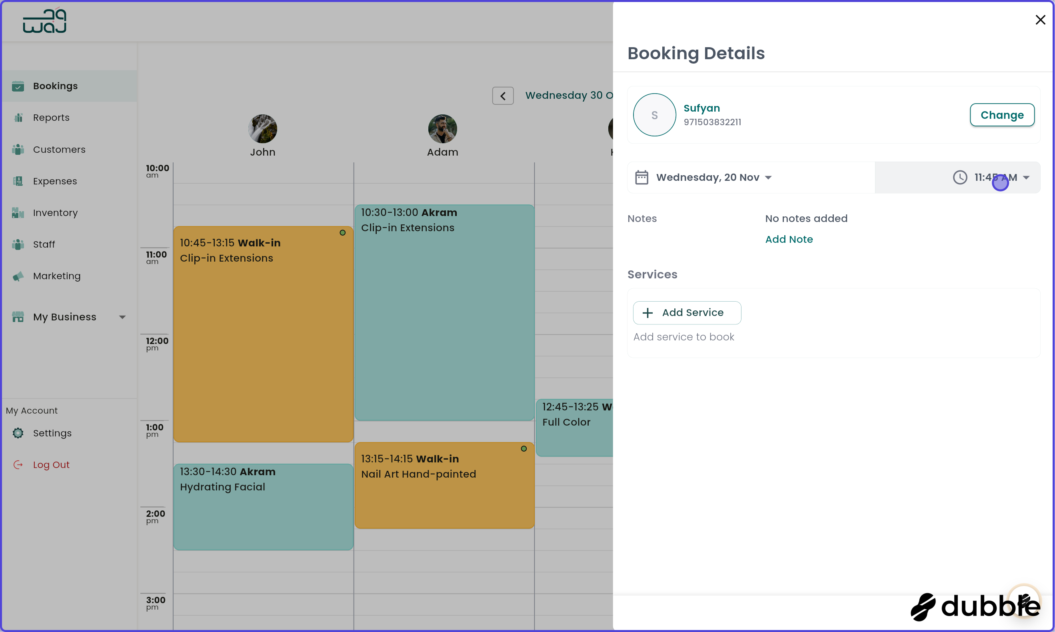Open the Staff section icon
This screenshot has width=1055, height=632.
tap(18, 244)
